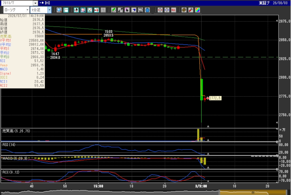Click the RSI 51.52 row in info box

(22, 61)
